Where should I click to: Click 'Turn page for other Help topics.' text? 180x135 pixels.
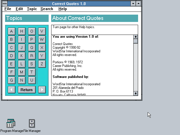[74, 27]
